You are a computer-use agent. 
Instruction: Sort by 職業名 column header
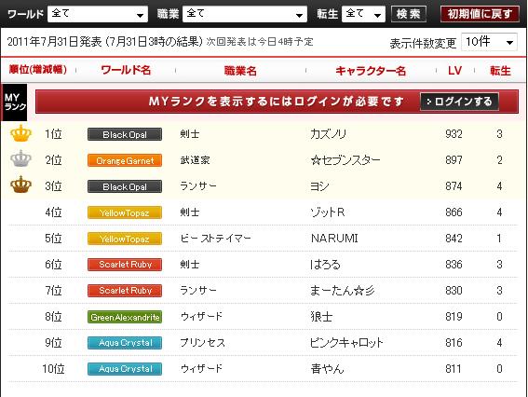[x=240, y=71]
